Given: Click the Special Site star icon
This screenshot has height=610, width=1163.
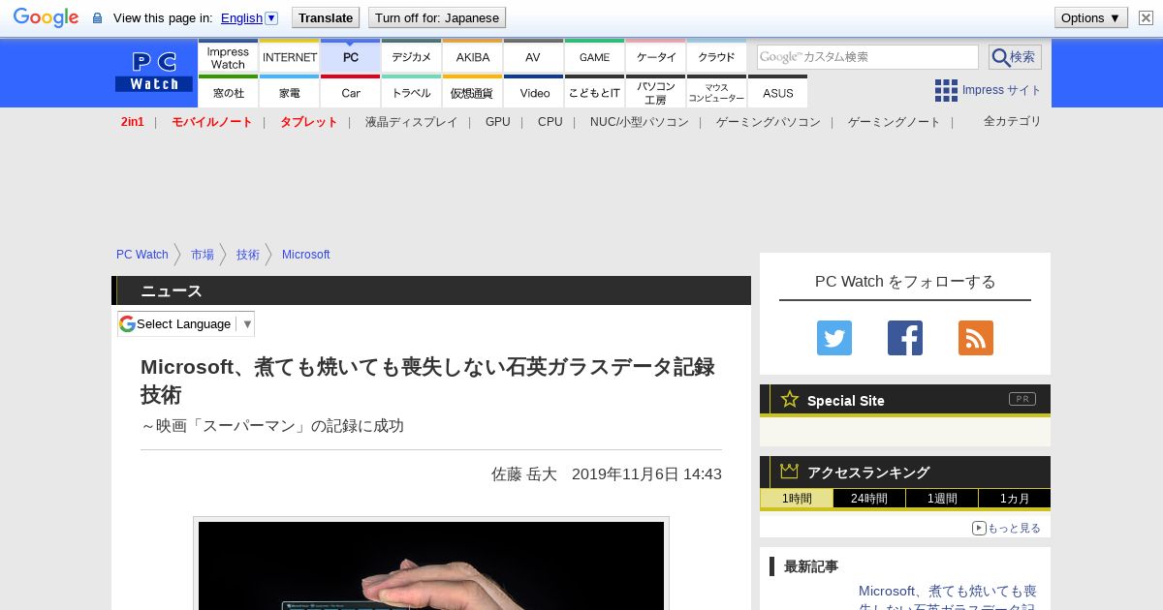Looking at the screenshot, I should (x=790, y=399).
